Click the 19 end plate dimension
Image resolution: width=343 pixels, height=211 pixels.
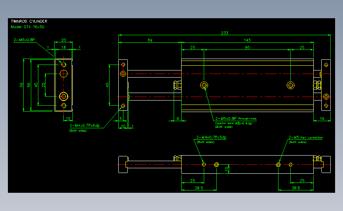point(322,119)
